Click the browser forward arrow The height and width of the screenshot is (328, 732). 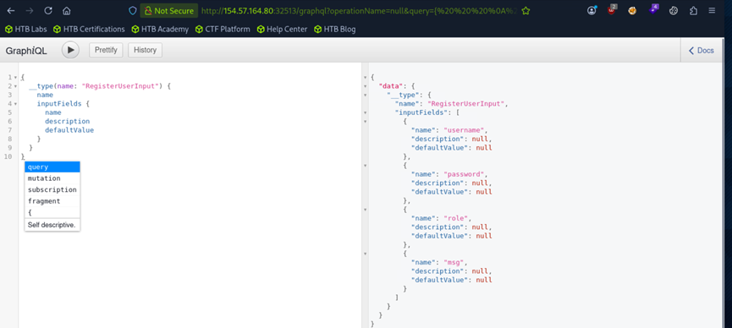[29, 10]
